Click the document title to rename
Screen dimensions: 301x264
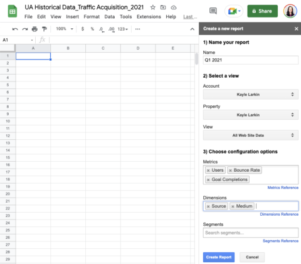pos(84,8)
